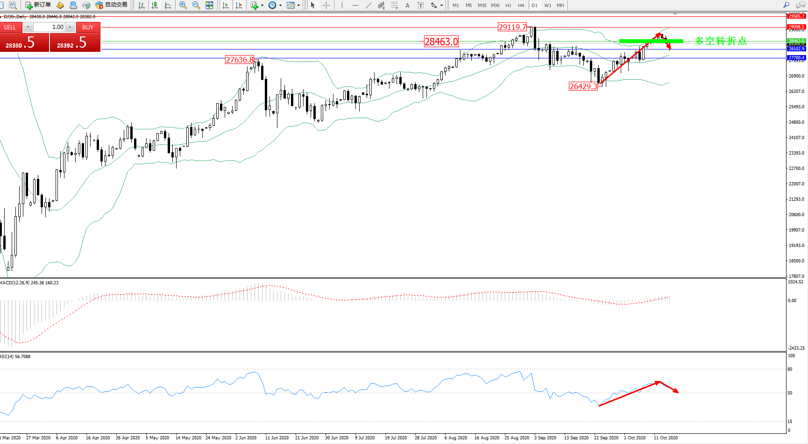Image resolution: width=808 pixels, height=444 pixels.
Task: Click the 1.00 lot size field
Action: pos(50,27)
